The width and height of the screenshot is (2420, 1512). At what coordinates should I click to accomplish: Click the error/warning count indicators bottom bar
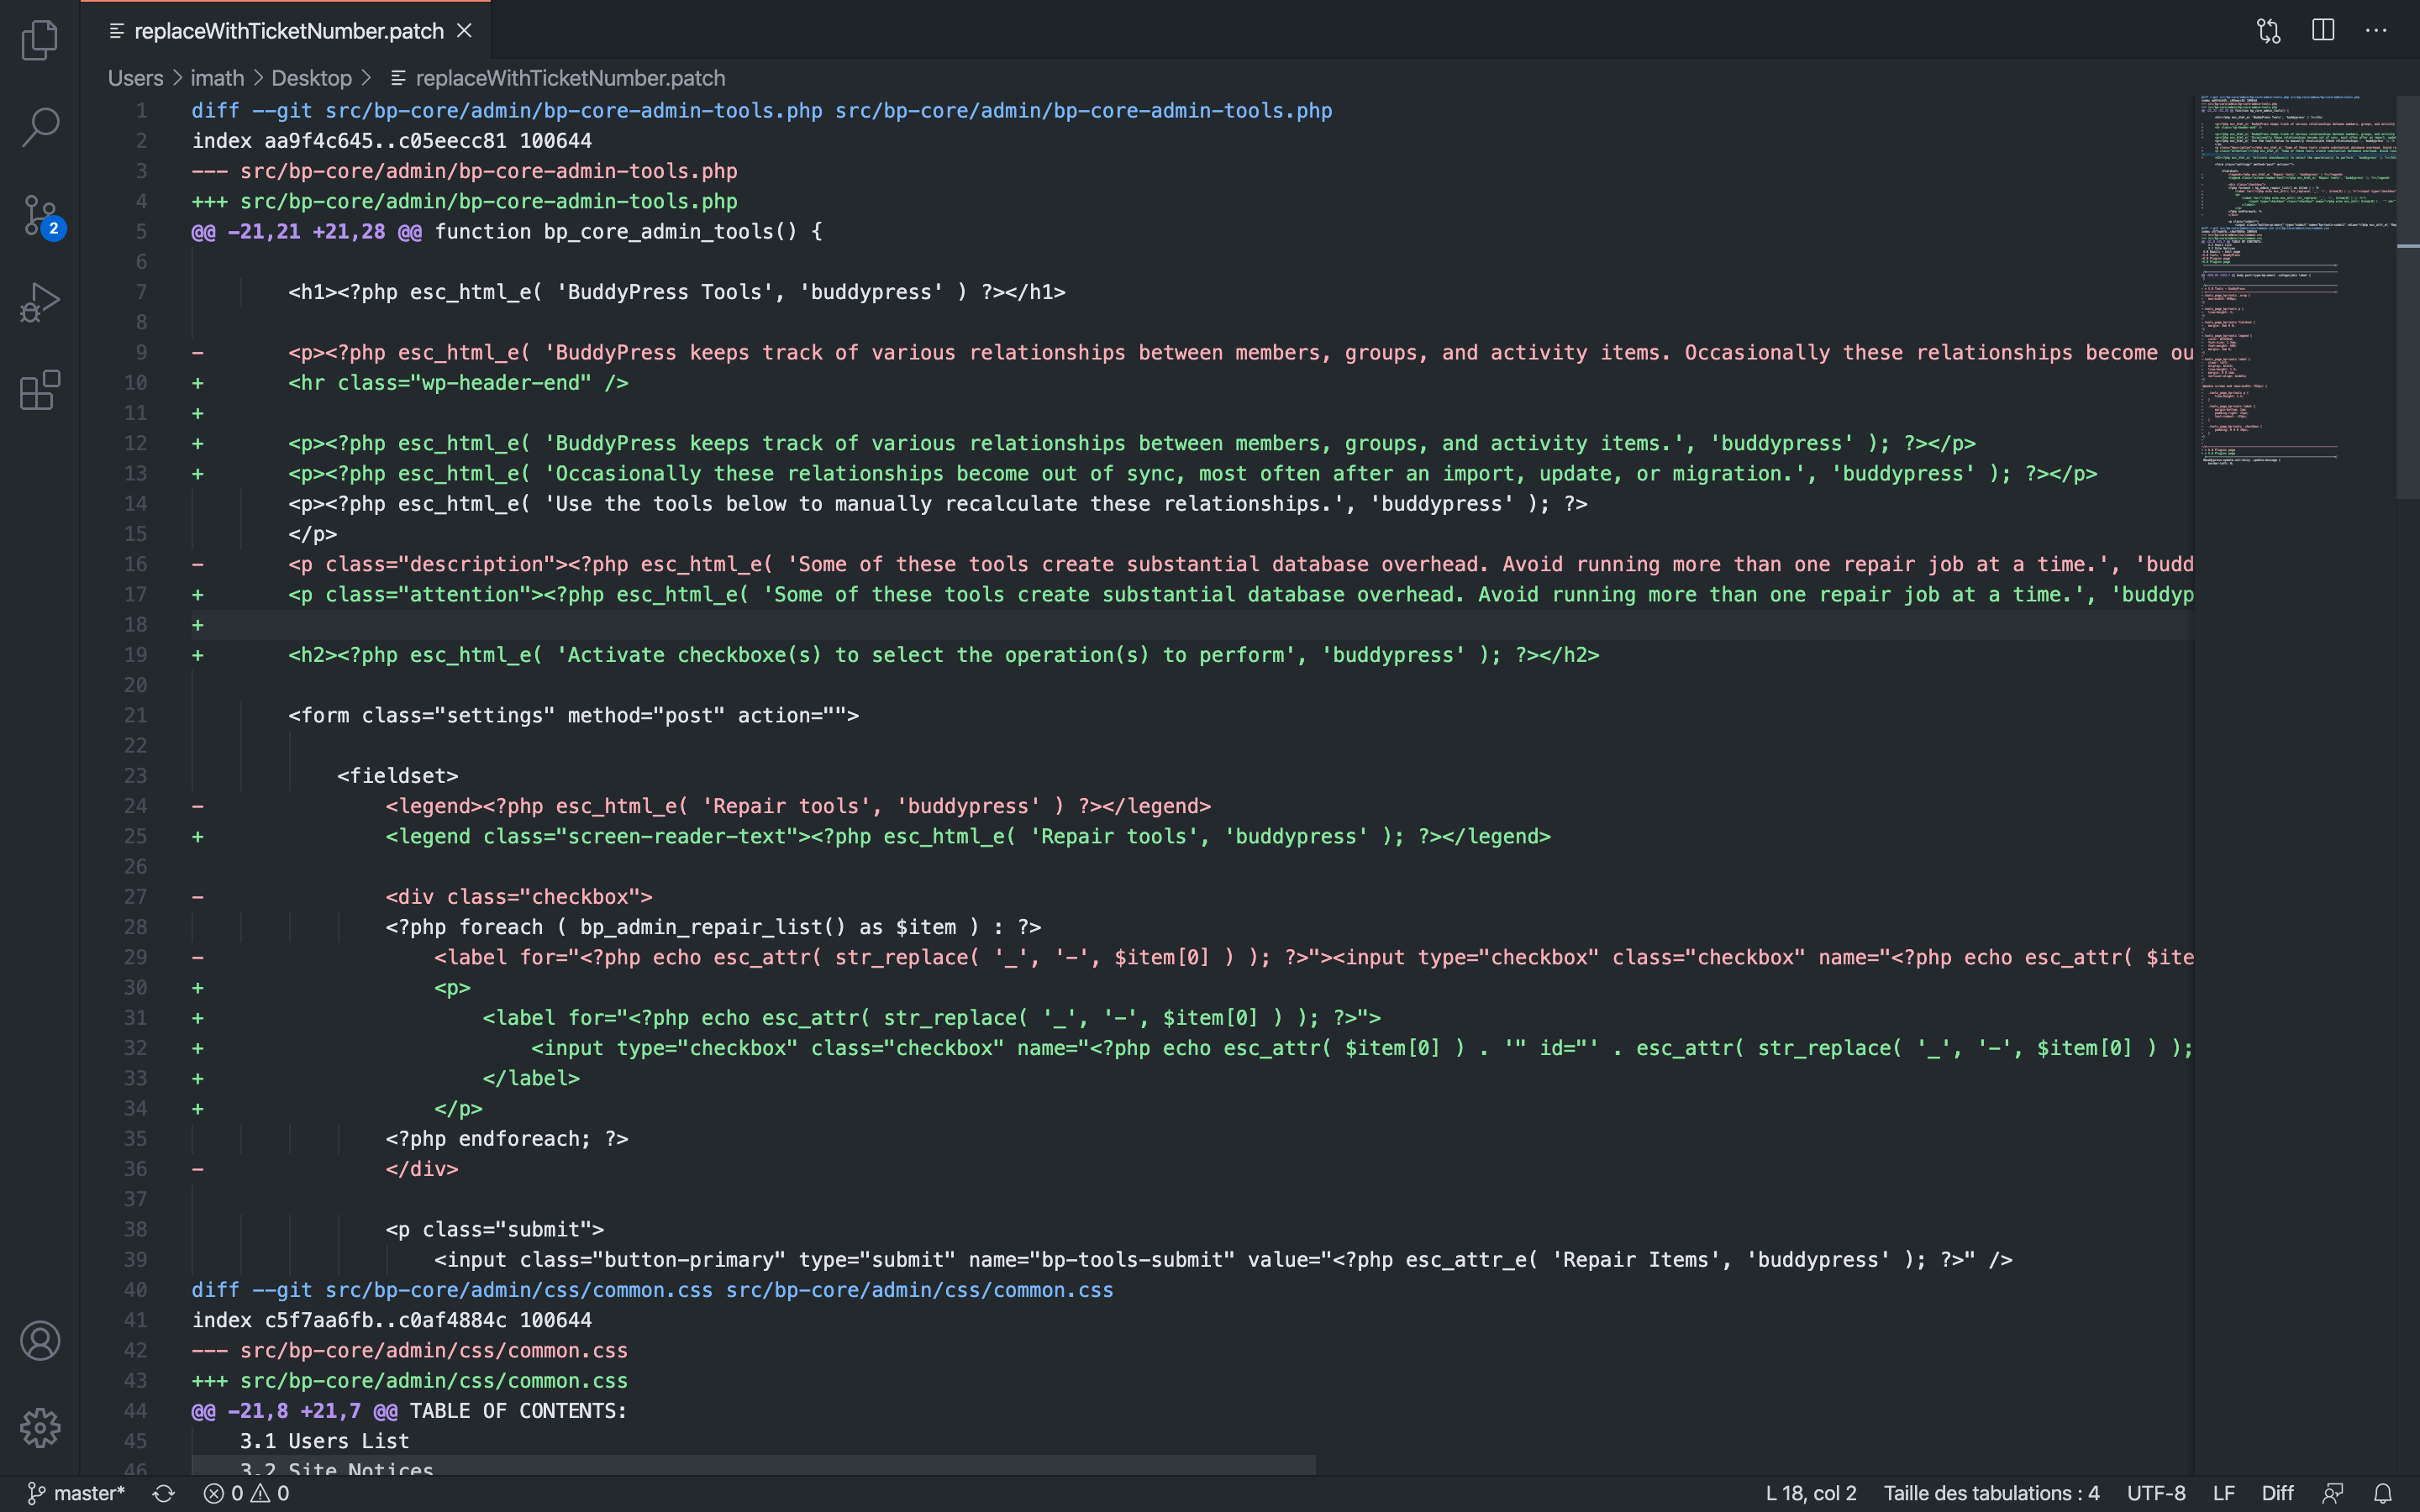tap(244, 1493)
